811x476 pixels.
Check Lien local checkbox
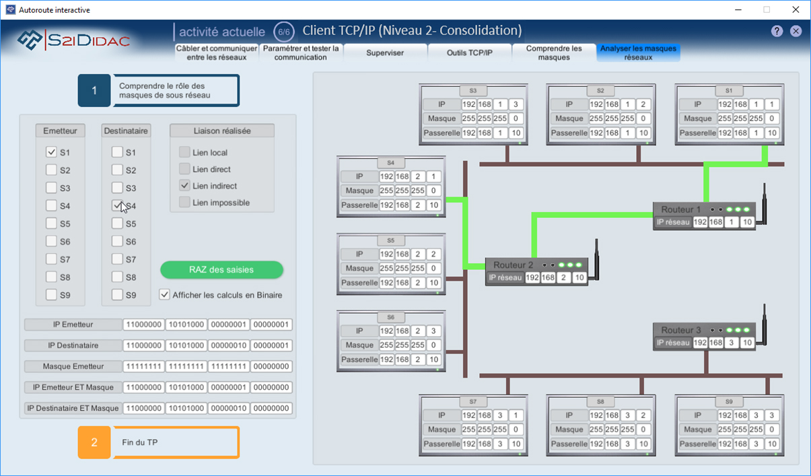coord(184,152)
